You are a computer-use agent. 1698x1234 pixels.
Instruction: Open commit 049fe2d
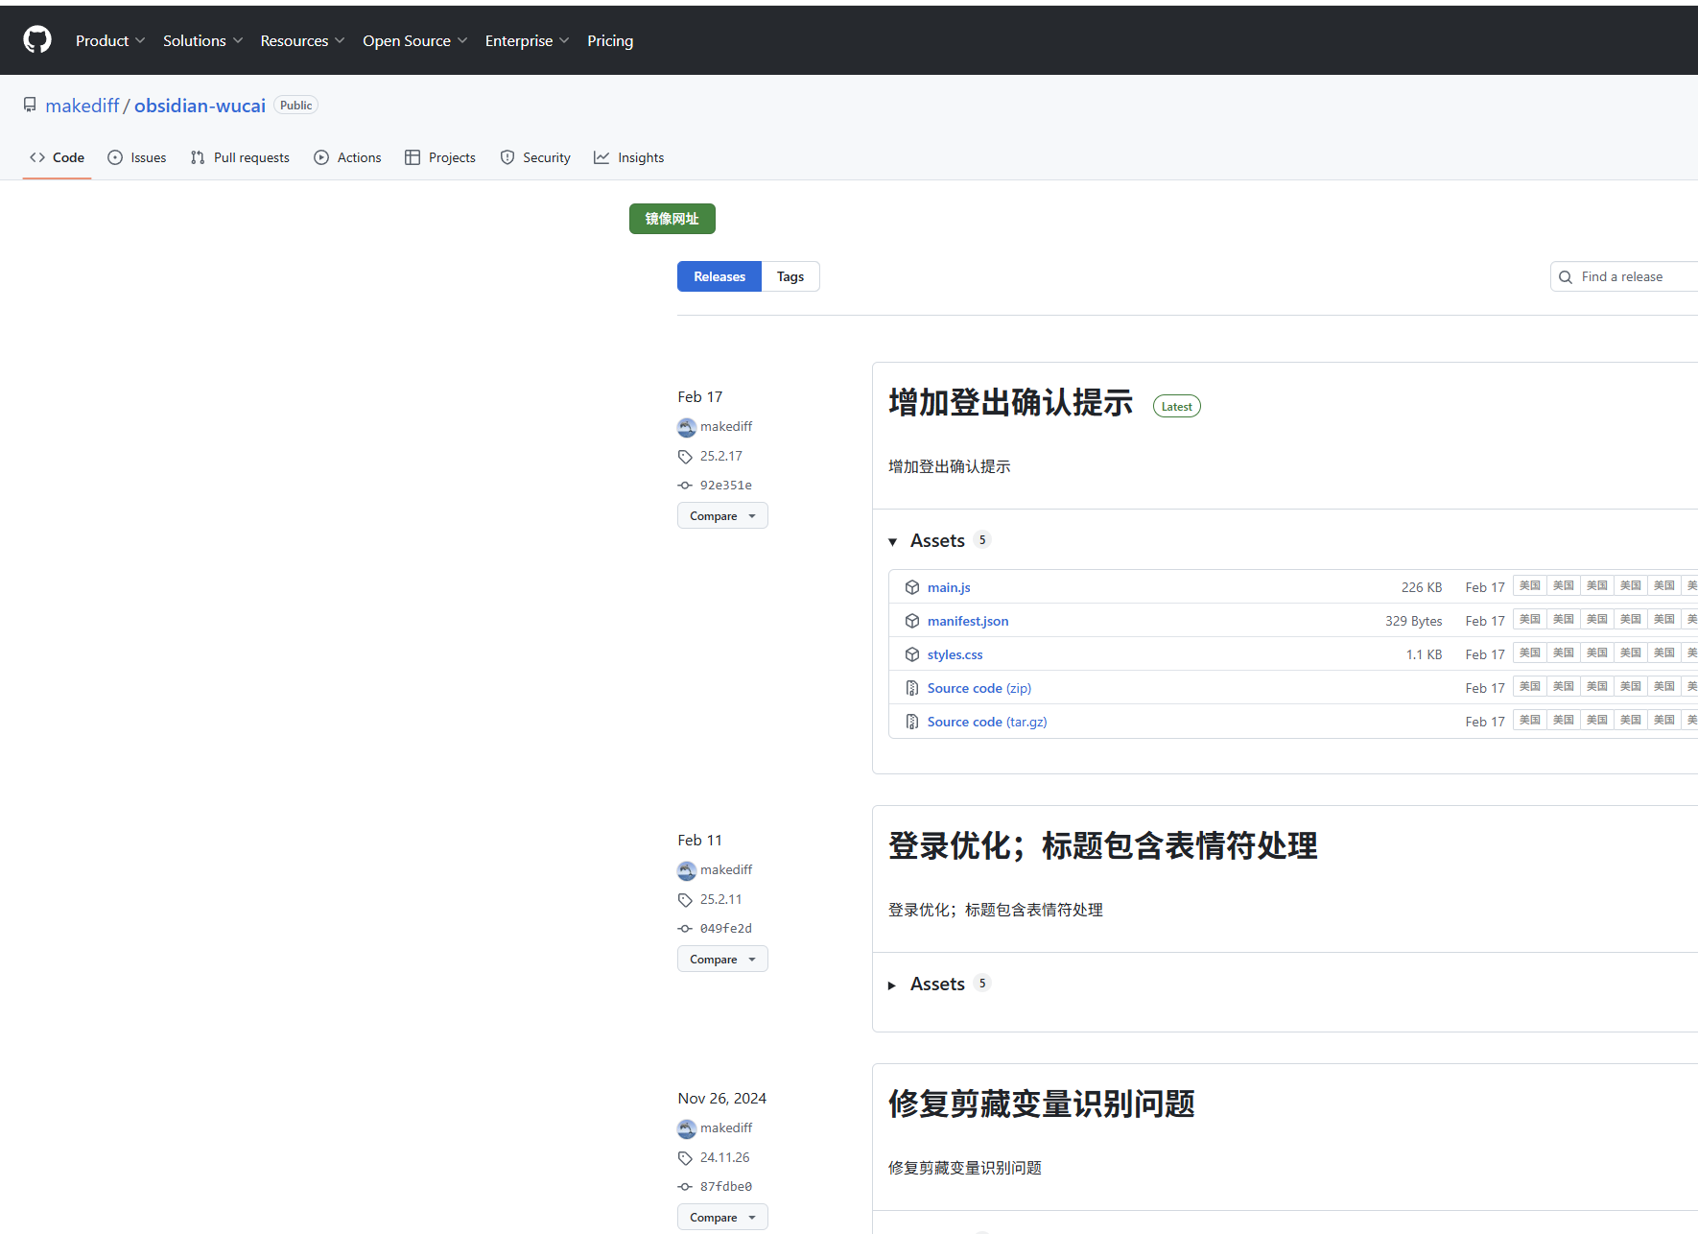pos(726,929)
